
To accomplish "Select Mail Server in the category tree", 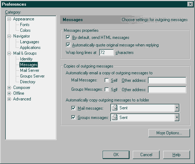I will coord(30,70).
